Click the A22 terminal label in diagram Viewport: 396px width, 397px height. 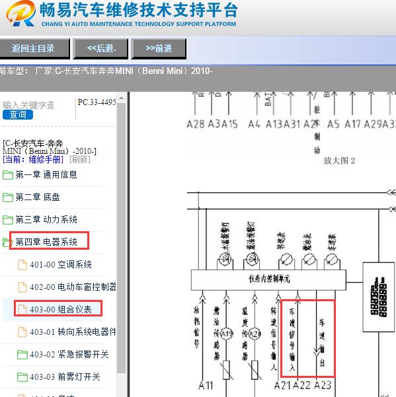point(302,385)
